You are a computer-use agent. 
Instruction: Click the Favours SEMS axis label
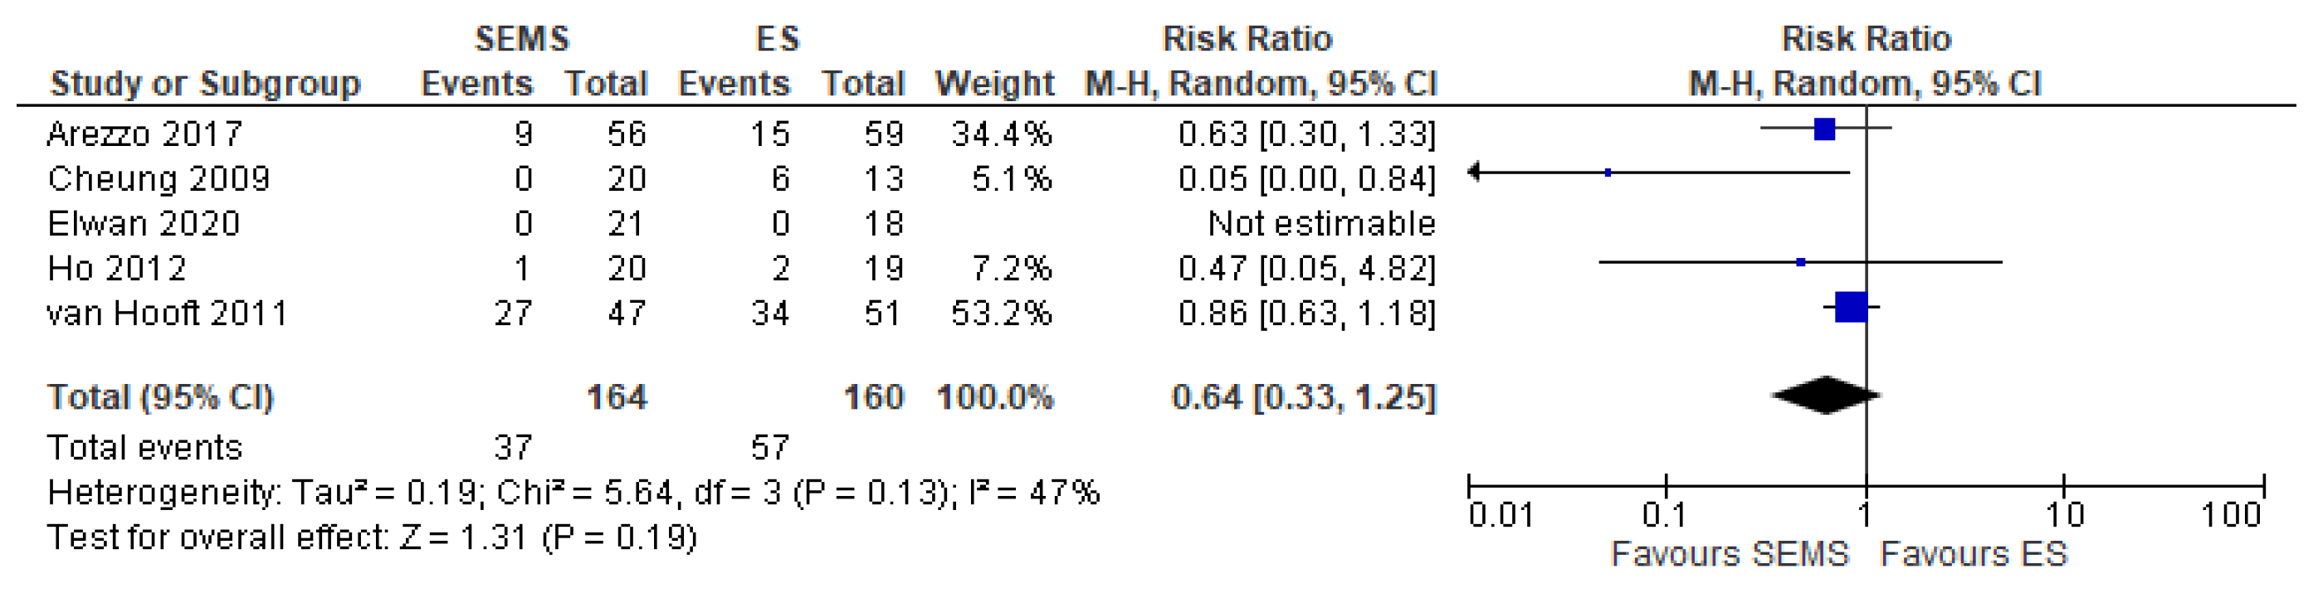point(1729,553)
